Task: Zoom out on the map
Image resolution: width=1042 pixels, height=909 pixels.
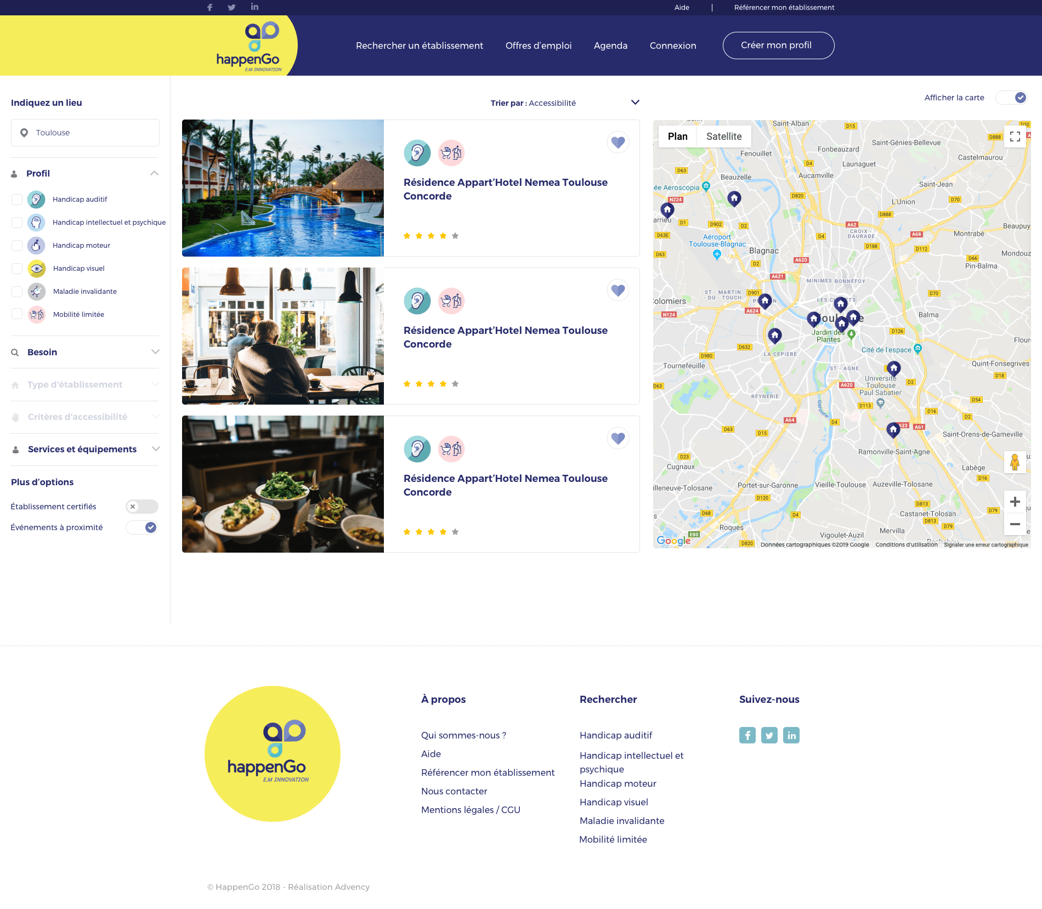Action: click(1015, 524)
